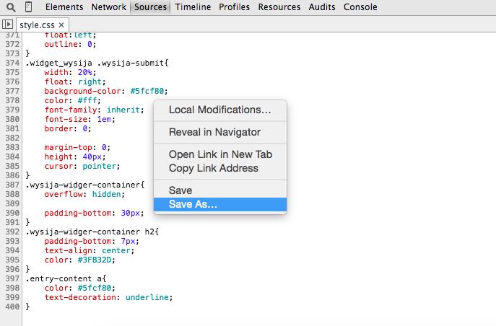Choose Copy Link Address option

click(213, 168)
